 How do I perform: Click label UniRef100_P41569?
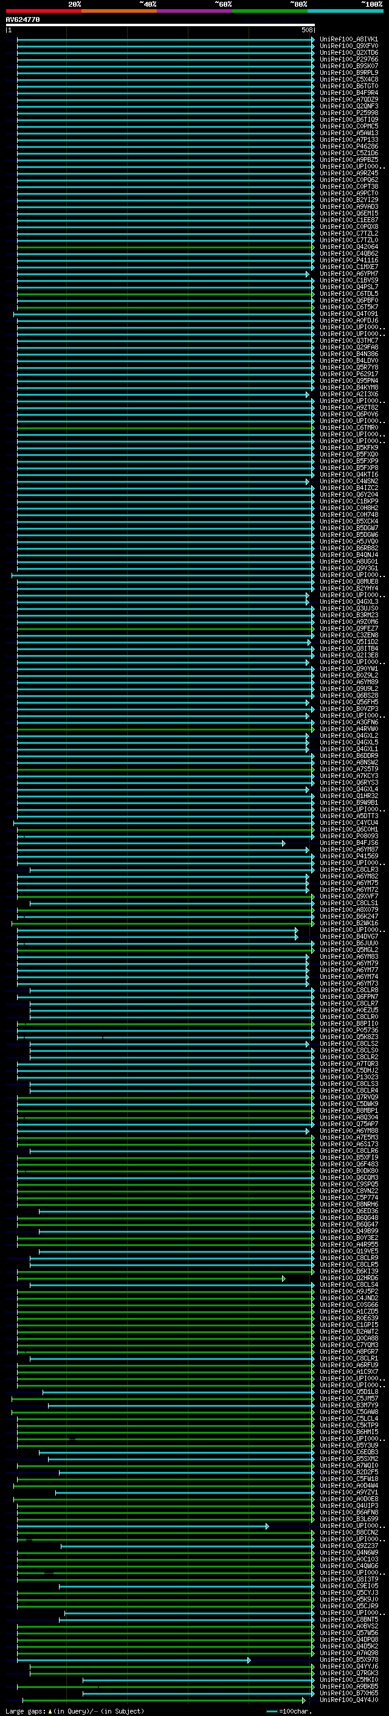click(x=348, y=856)
